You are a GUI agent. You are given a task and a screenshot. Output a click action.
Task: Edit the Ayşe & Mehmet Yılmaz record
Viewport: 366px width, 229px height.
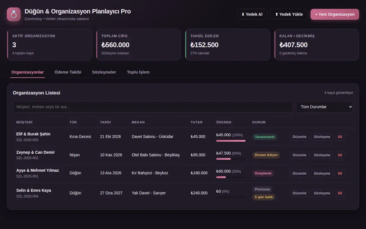point(300,173)
